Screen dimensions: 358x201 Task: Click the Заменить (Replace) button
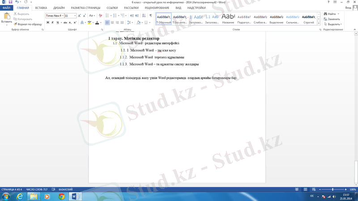[333, 19]
